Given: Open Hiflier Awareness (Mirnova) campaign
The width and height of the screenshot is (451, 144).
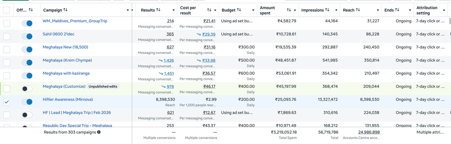Looking at the screenshot, I should 68,100.
